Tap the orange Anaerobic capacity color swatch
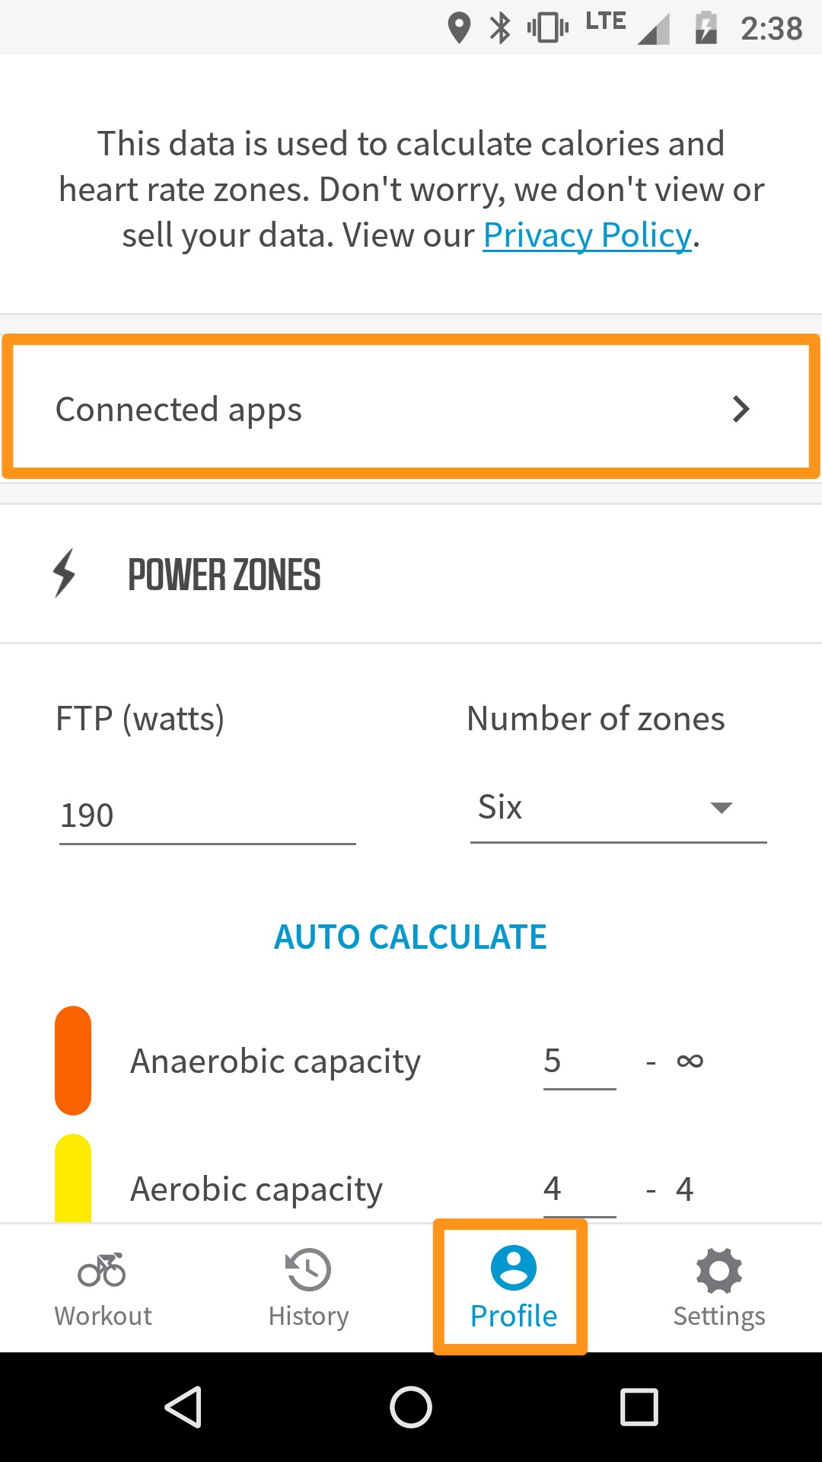Image resolution: width=822 pixels, height=1462 pixels. click(x=73, y=1060)
